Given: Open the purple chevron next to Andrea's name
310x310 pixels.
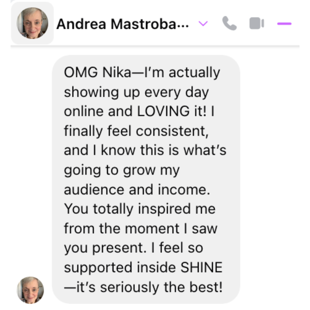Looking at the screenshot, I should pyautogui.click(x=203, y=24).
